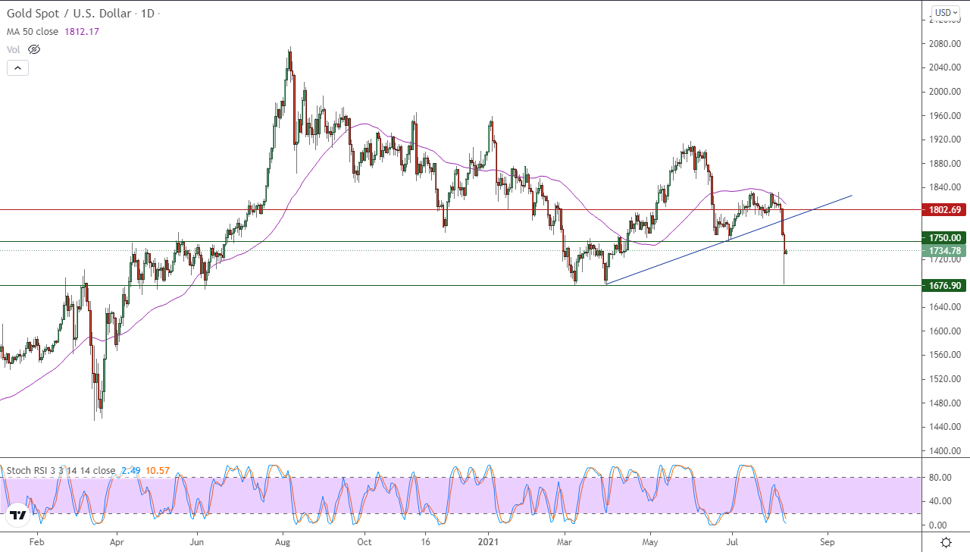970x552 pixels.
Task: Click the Feb label on time axis
Action: [x=36, y=542]
